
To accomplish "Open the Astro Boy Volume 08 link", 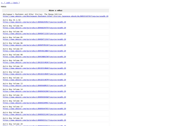I will pos(34,57).
